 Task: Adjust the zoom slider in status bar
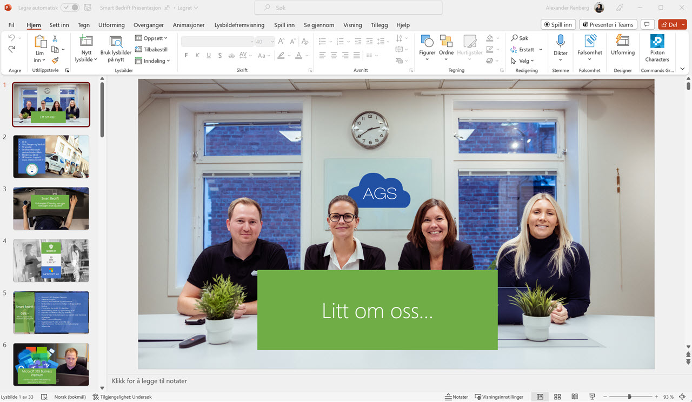click(x=629, y=397)
